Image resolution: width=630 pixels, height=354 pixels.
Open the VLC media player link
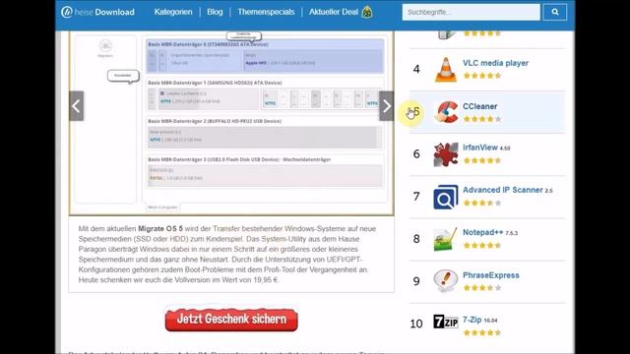coord(495,63)
